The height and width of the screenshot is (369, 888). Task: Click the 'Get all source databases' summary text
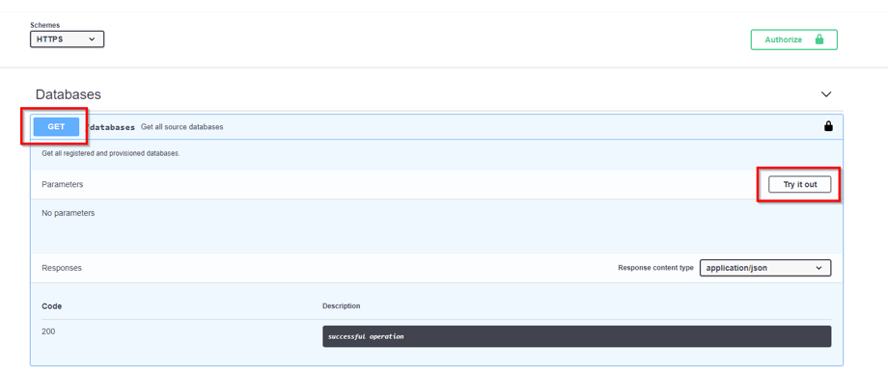(x=181, y=127)
